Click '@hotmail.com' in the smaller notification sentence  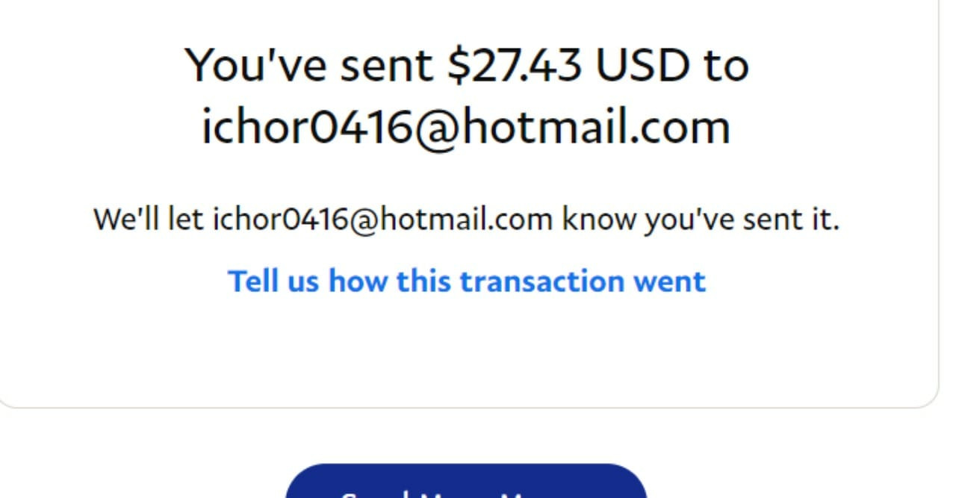pyautogui.click(x=450, y=220)
